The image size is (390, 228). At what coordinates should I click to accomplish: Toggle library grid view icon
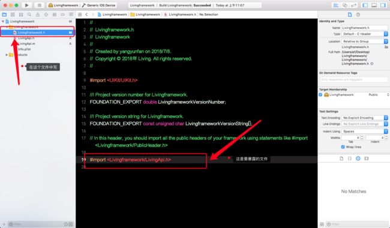tap(322, 224)
